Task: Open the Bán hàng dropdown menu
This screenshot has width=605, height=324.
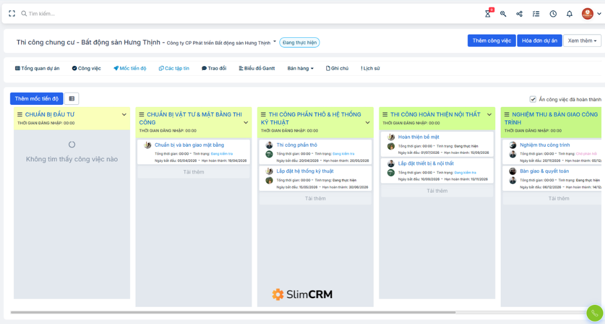Action: (300, 68)
